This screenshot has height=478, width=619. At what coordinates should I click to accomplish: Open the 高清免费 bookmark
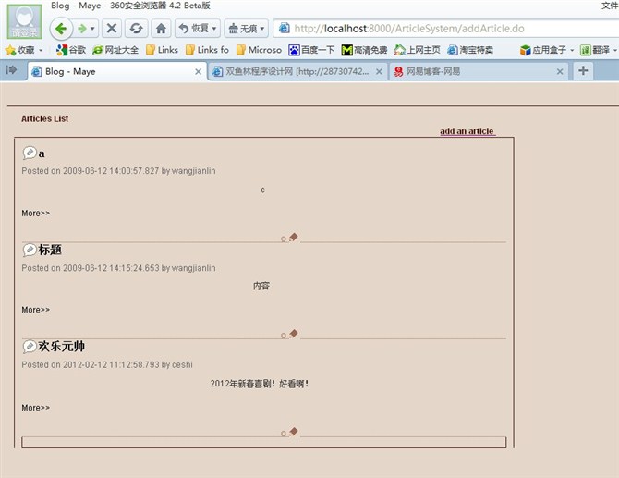[x=364, y=50]
